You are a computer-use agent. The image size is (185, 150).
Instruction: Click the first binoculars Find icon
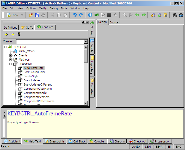click(x=175, y=15)
